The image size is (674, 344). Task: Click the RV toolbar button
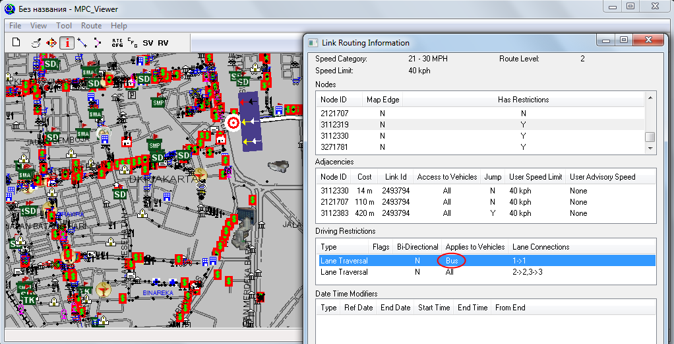pyautogui.click(x=162, y=43)
